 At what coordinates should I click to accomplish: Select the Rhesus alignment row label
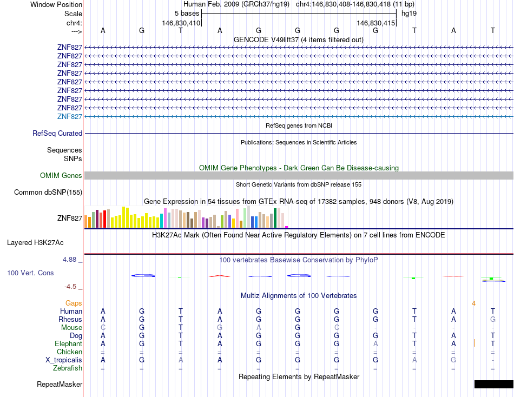pyautogui.click(x=70, y=319)
